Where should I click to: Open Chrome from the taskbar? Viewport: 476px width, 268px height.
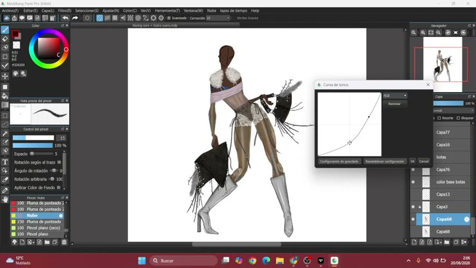pos(253,261)
